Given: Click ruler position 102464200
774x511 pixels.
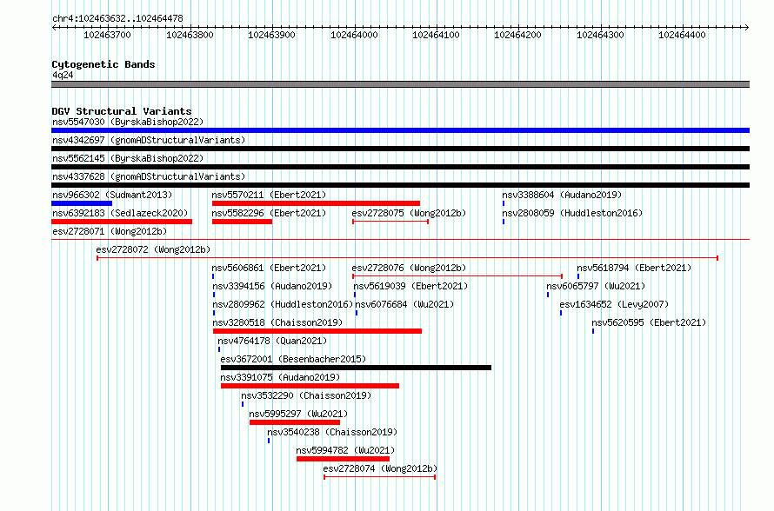Looking at the screenshot, I should 517,35.
